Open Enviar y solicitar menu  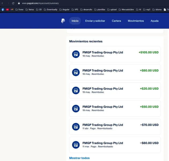coord(95,21)
